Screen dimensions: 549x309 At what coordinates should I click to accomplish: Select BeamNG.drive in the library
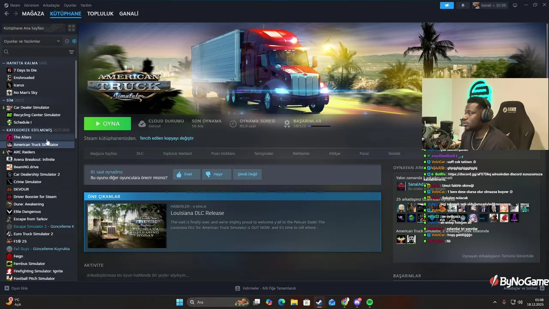[x=26, y=167]
